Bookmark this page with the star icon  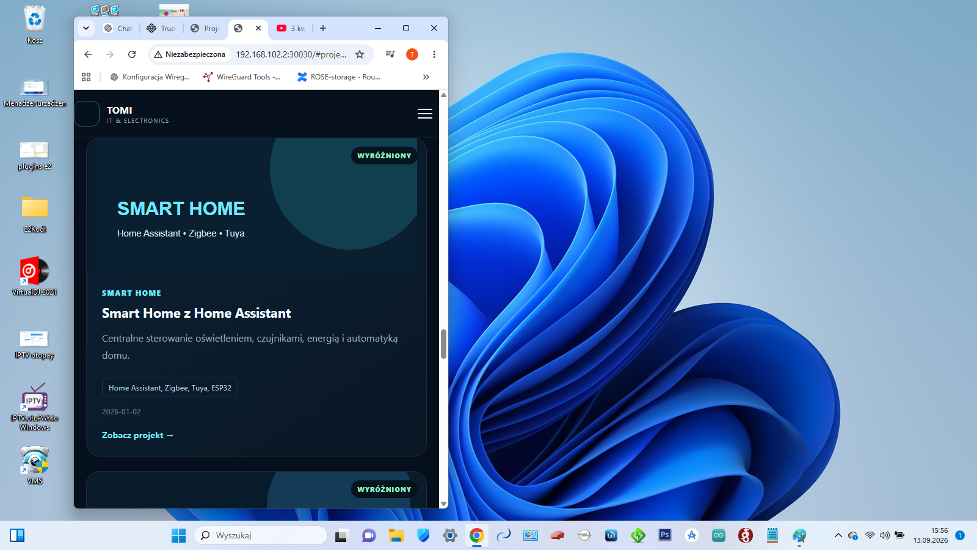pos(360,54)
